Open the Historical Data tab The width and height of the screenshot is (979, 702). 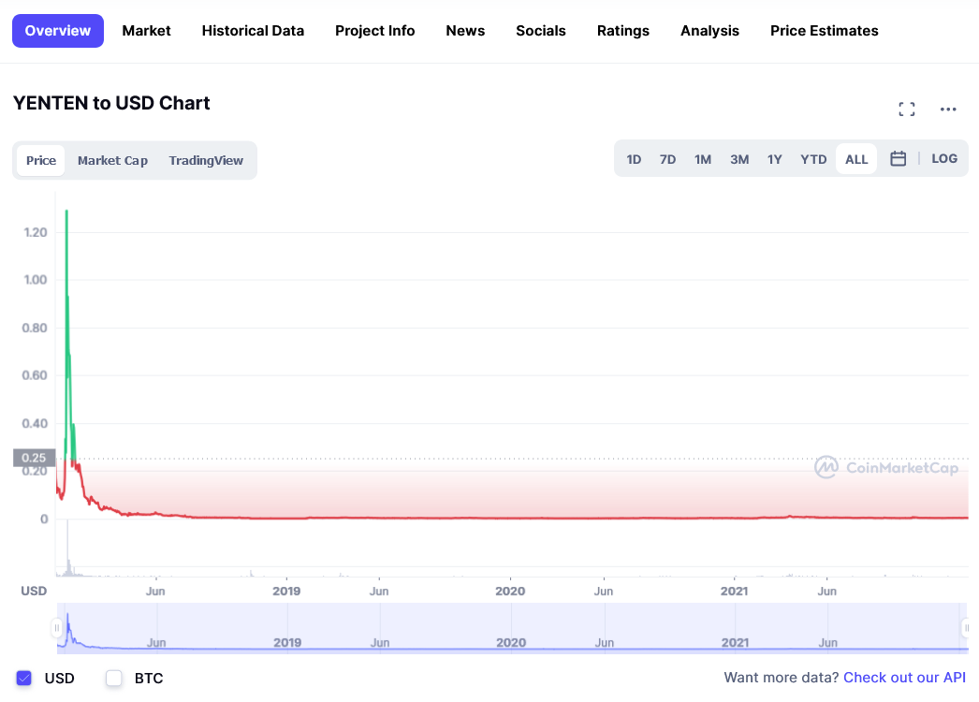click(253, 31)
